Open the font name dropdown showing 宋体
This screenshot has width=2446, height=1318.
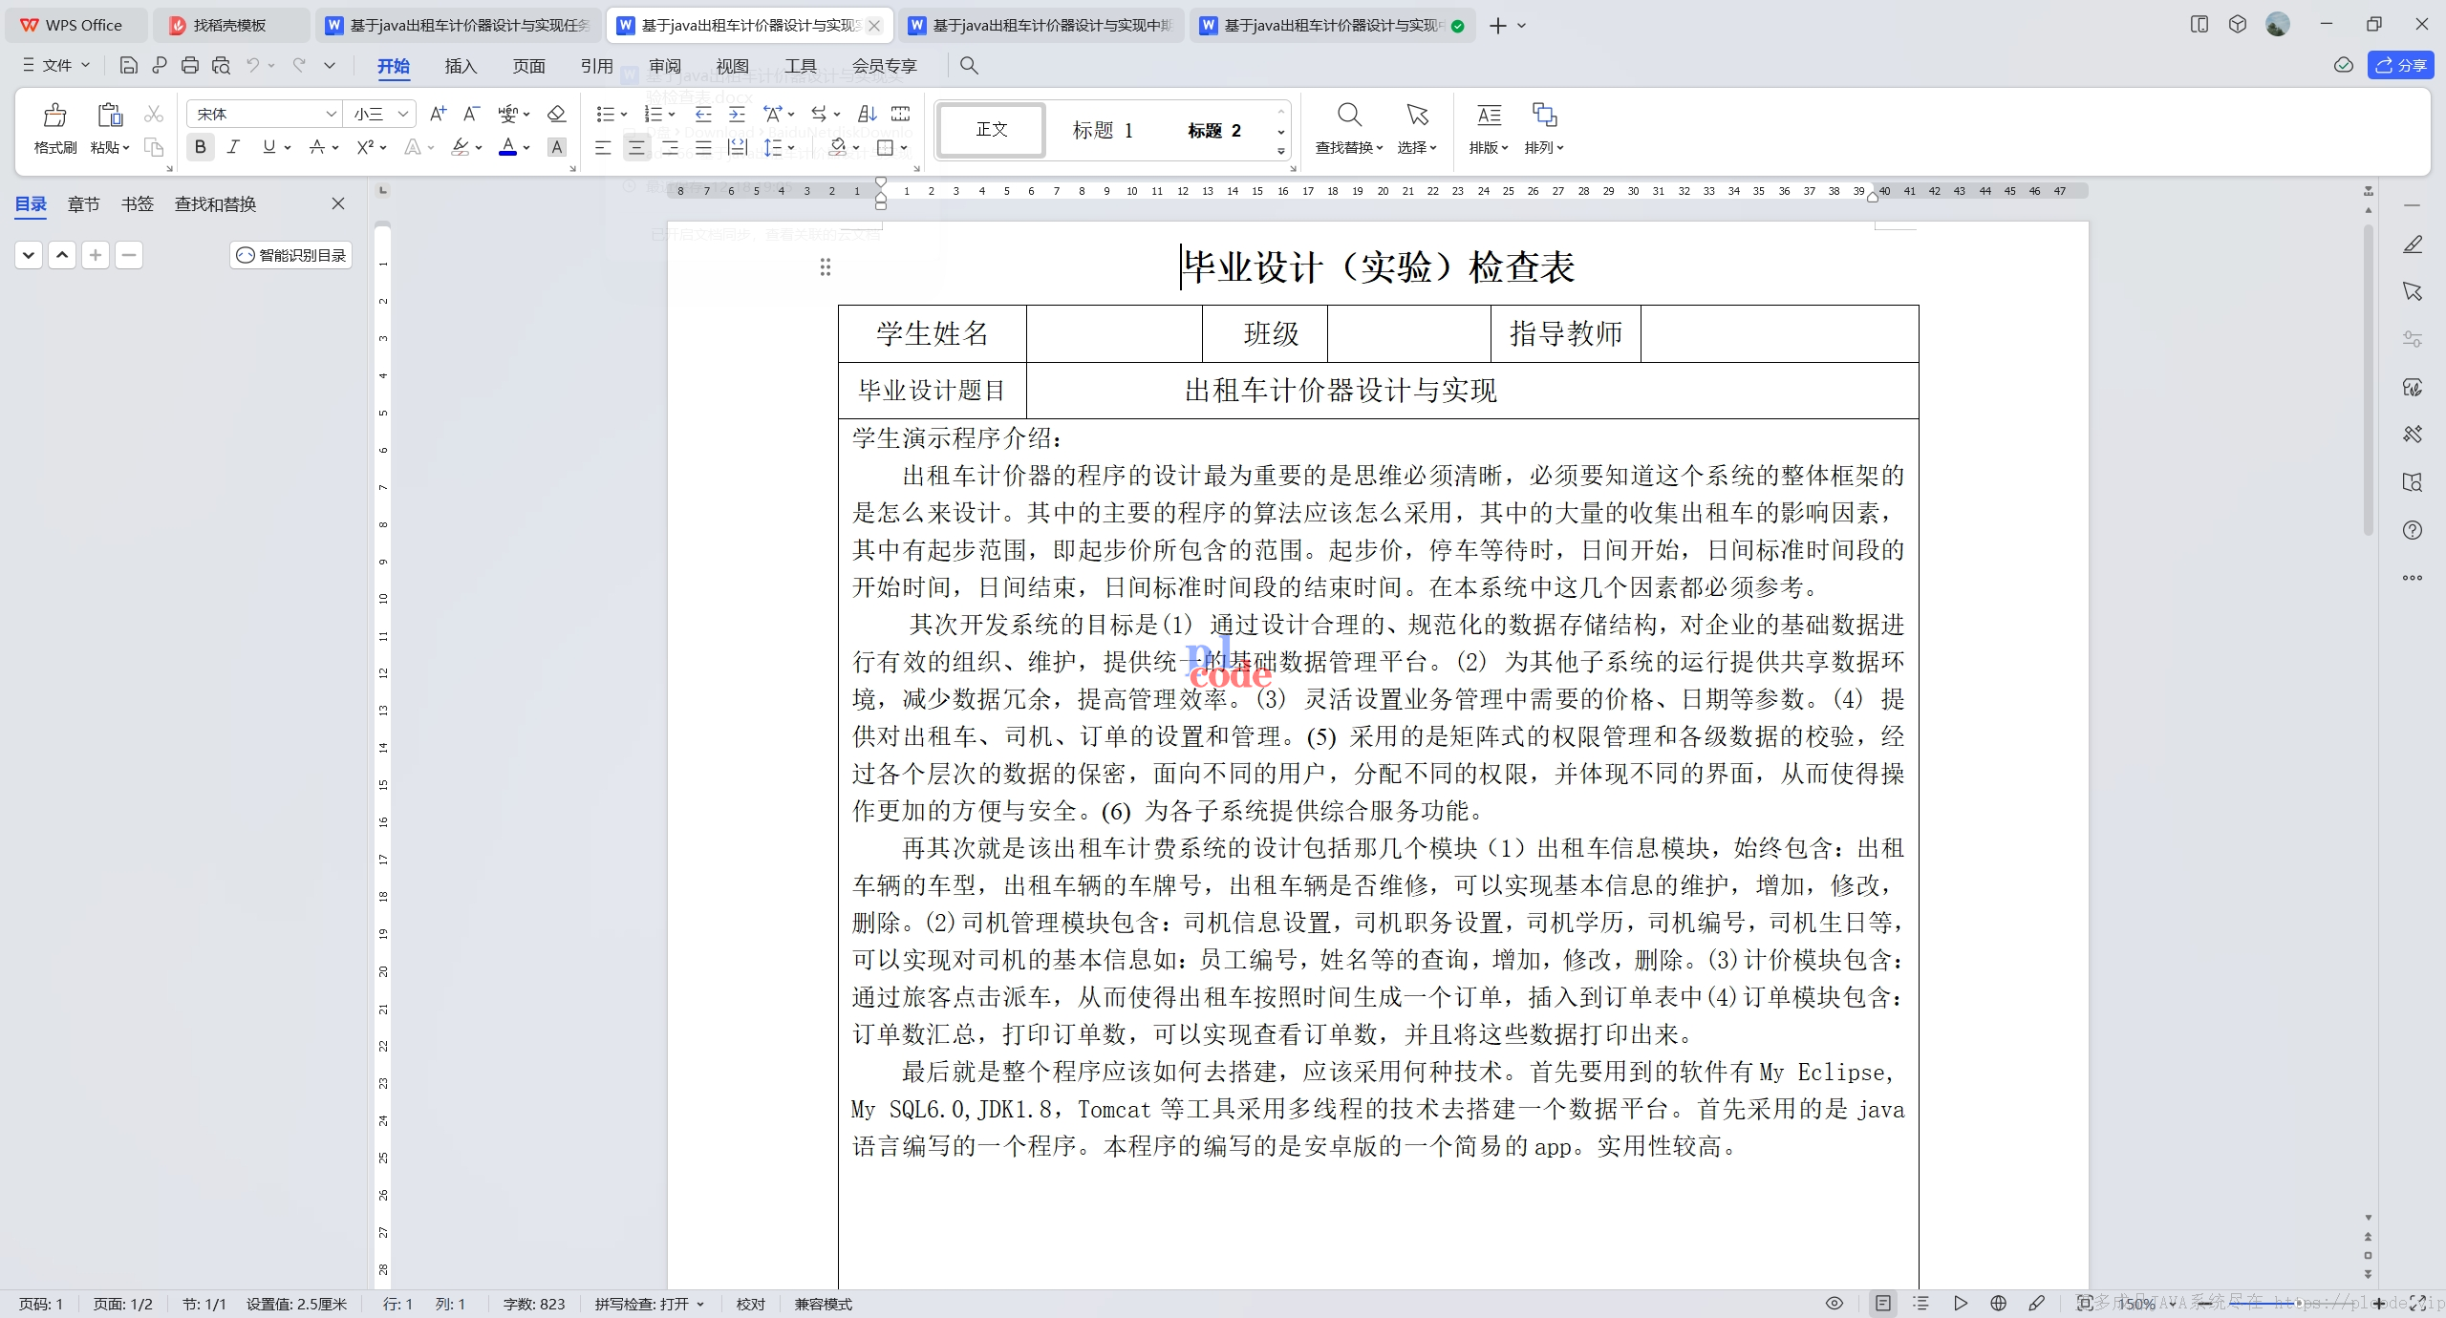331,114
